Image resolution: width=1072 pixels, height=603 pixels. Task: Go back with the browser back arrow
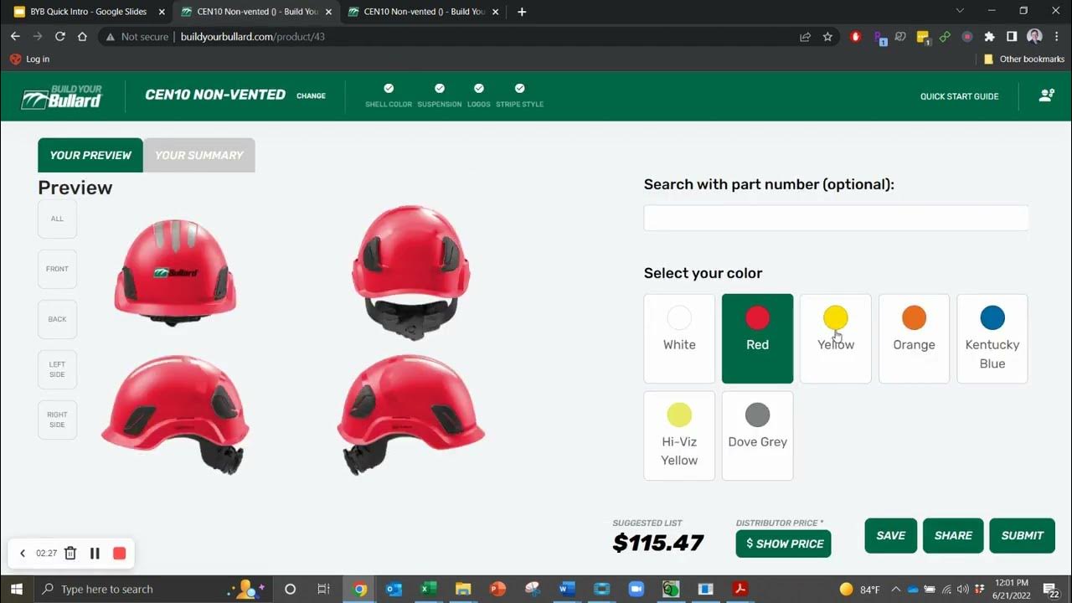15,37
